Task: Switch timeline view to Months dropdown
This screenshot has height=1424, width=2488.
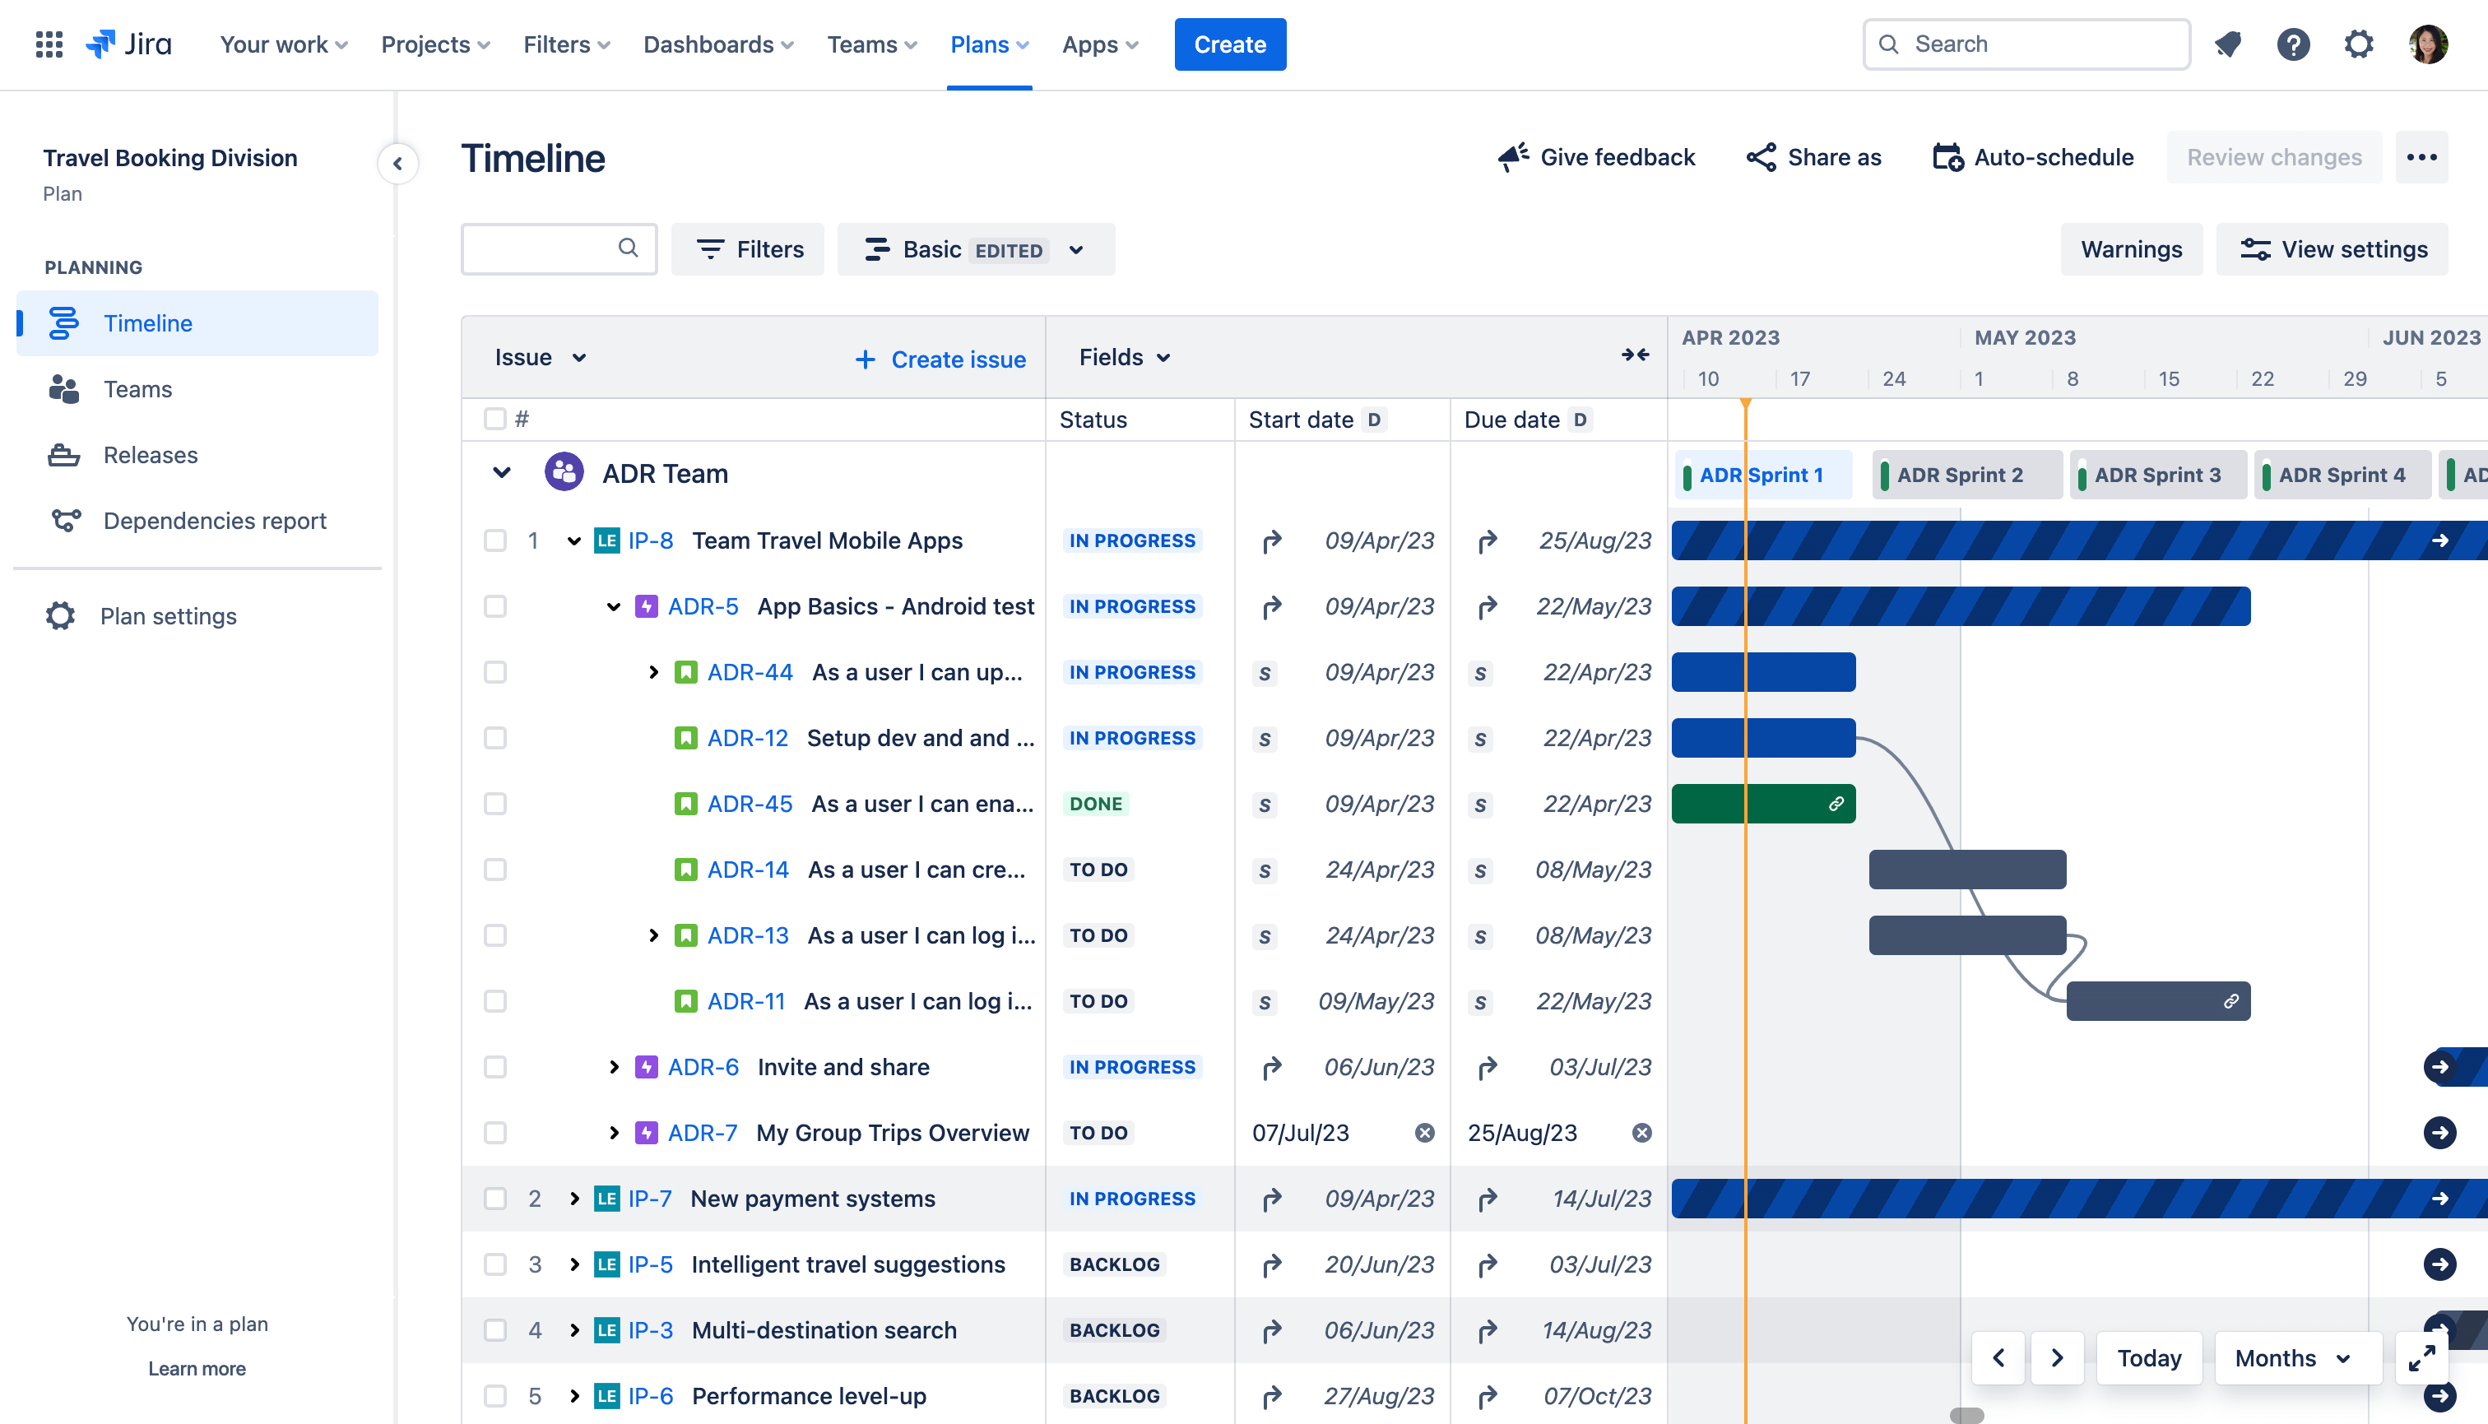Action: [2295, 1357]
